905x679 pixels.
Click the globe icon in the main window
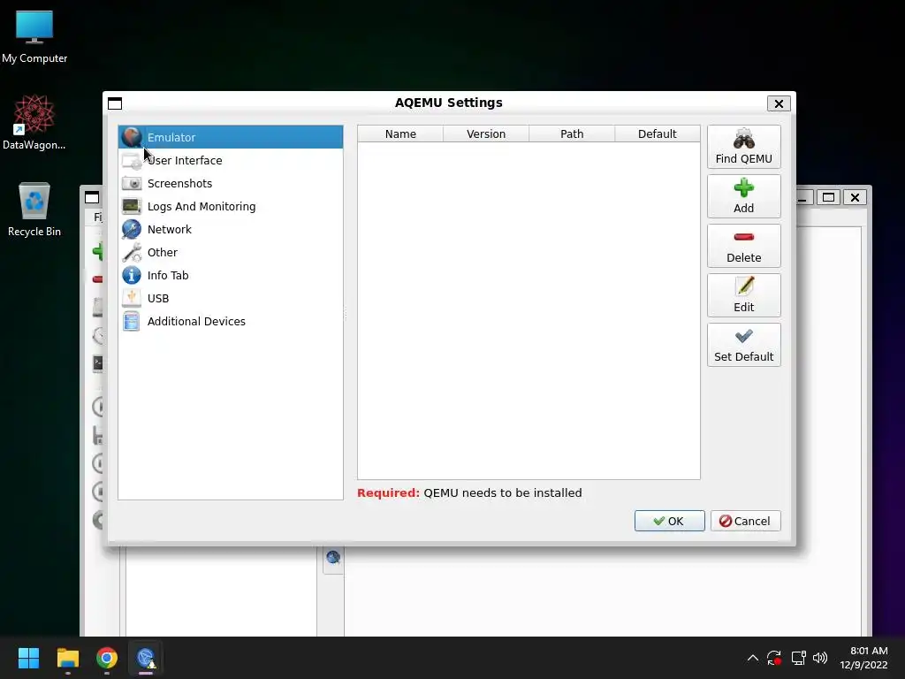pos(333,558)
